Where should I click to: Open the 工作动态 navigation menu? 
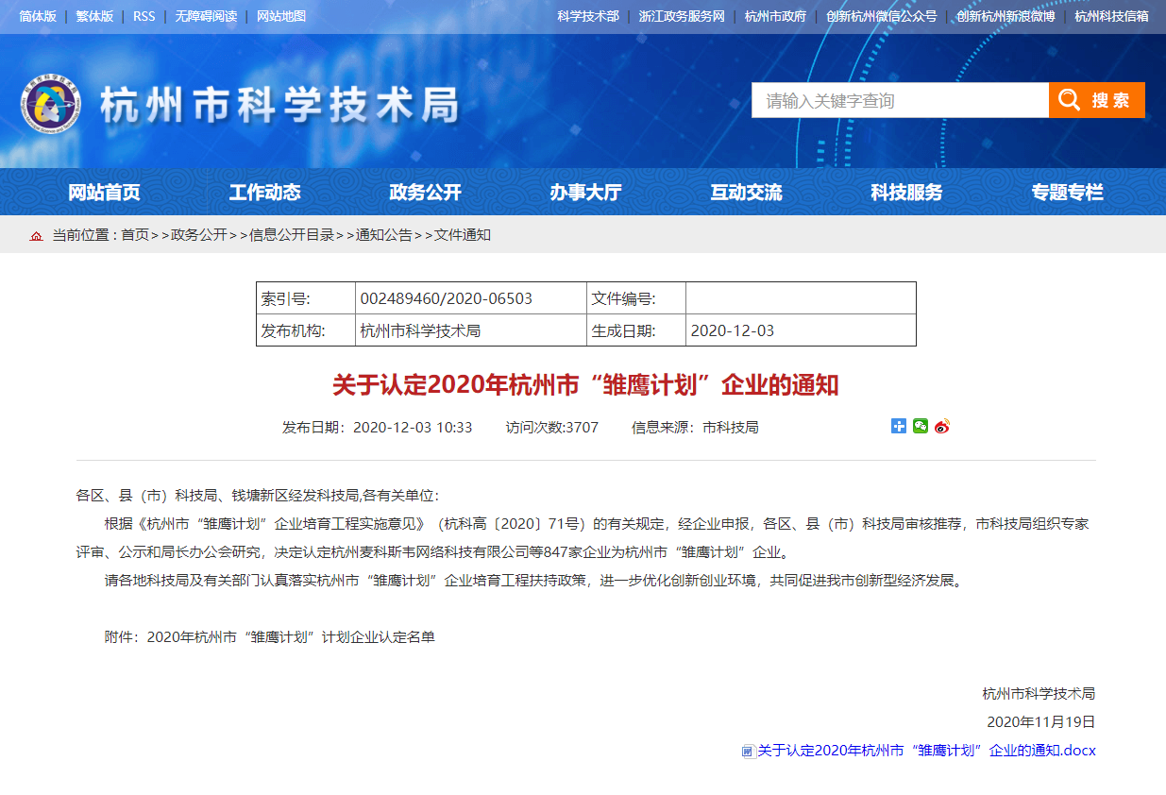[264, 193]
